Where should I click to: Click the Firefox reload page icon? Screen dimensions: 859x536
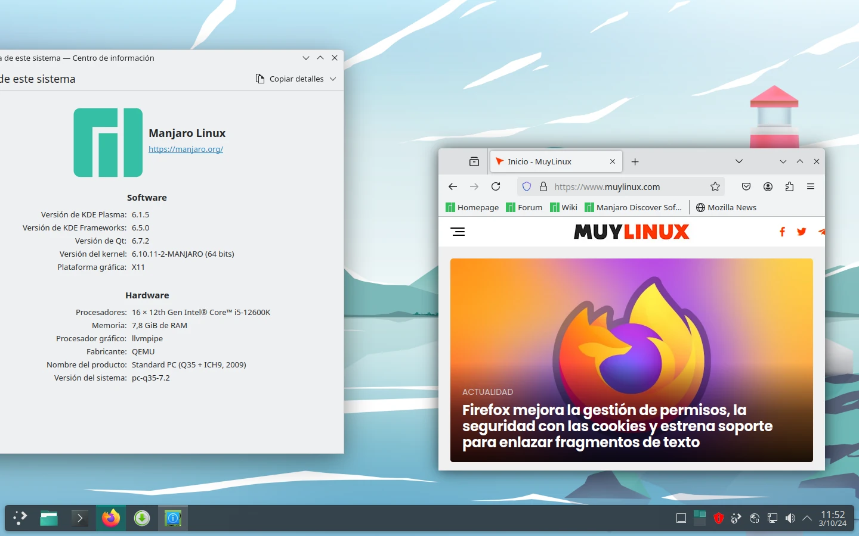[496, 186]
